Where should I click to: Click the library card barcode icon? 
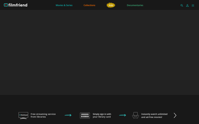[85, 115]
